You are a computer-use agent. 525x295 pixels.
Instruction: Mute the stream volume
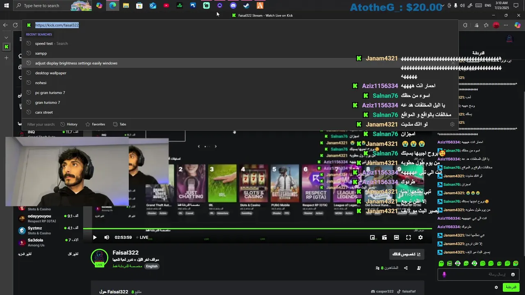click(x=107, y=237)
